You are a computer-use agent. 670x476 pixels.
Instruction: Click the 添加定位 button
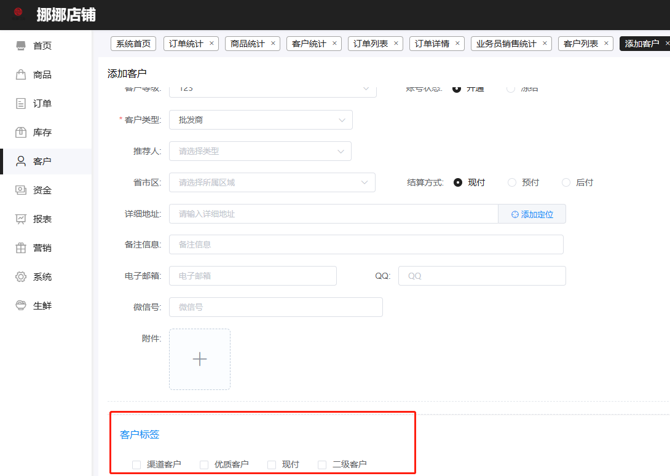532,214
